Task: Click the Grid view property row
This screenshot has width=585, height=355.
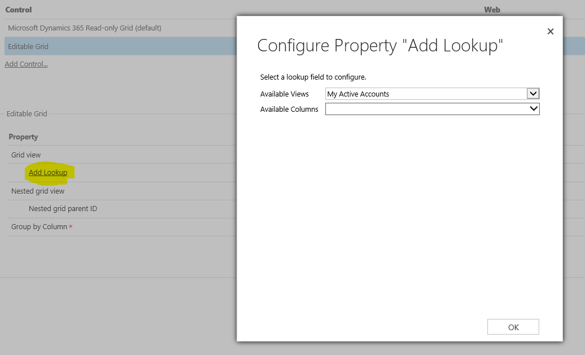Action: point(26,155)
